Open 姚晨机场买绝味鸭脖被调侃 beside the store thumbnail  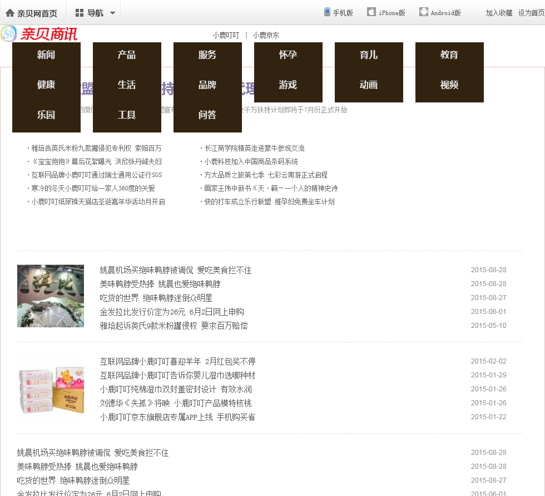pos(176,270)
